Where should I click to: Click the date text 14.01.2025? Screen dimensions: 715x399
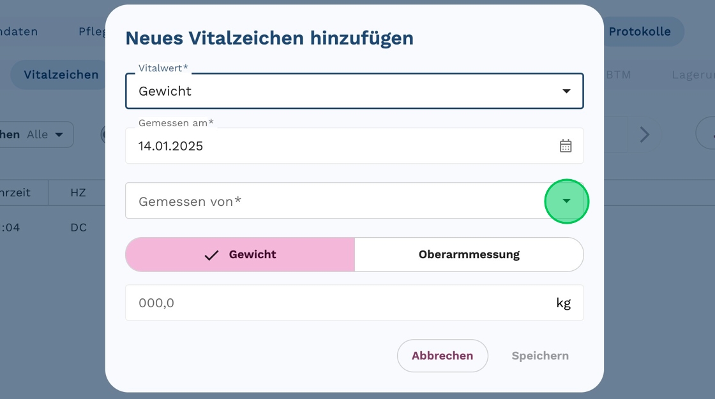[171, 146]
